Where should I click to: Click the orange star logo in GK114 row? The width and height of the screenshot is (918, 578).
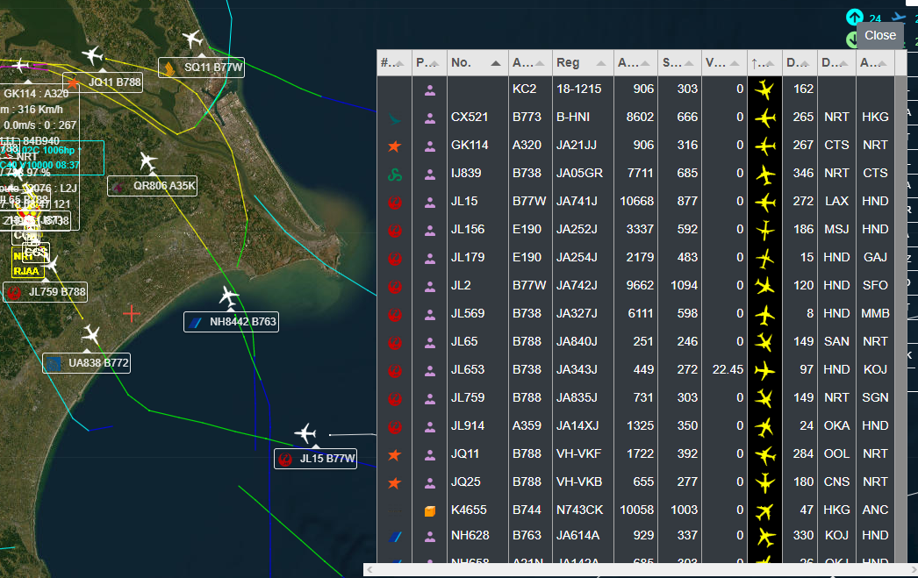pos(395,146)
